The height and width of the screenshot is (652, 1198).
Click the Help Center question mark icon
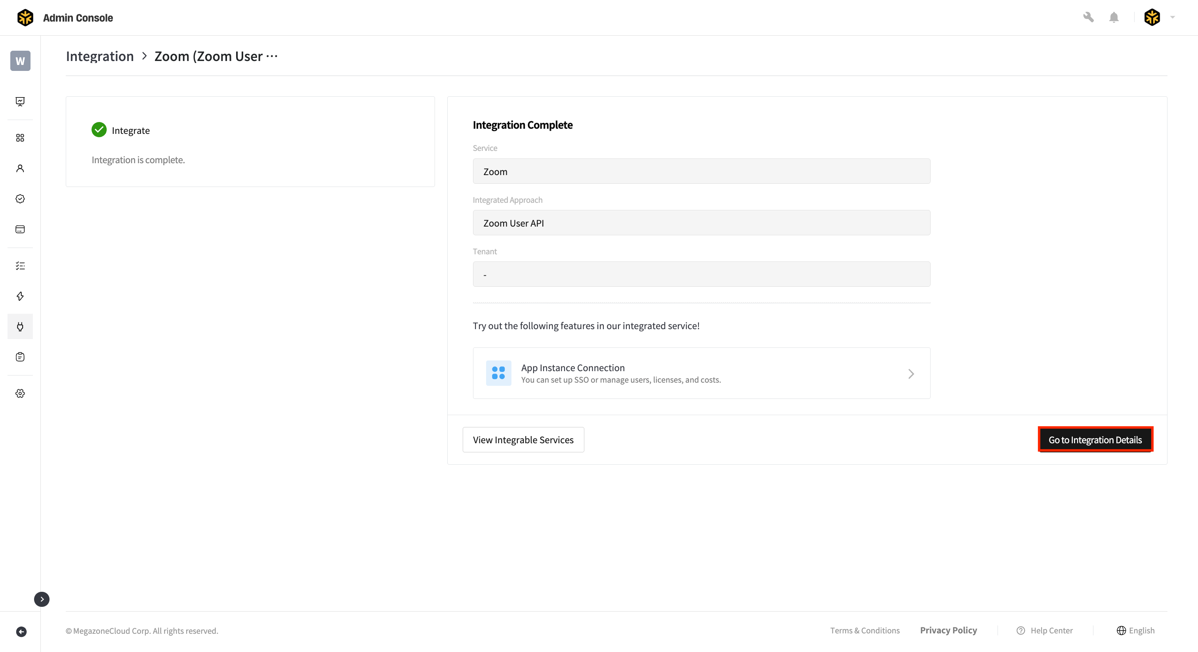pyautogui.click(x=1021, y=631)
